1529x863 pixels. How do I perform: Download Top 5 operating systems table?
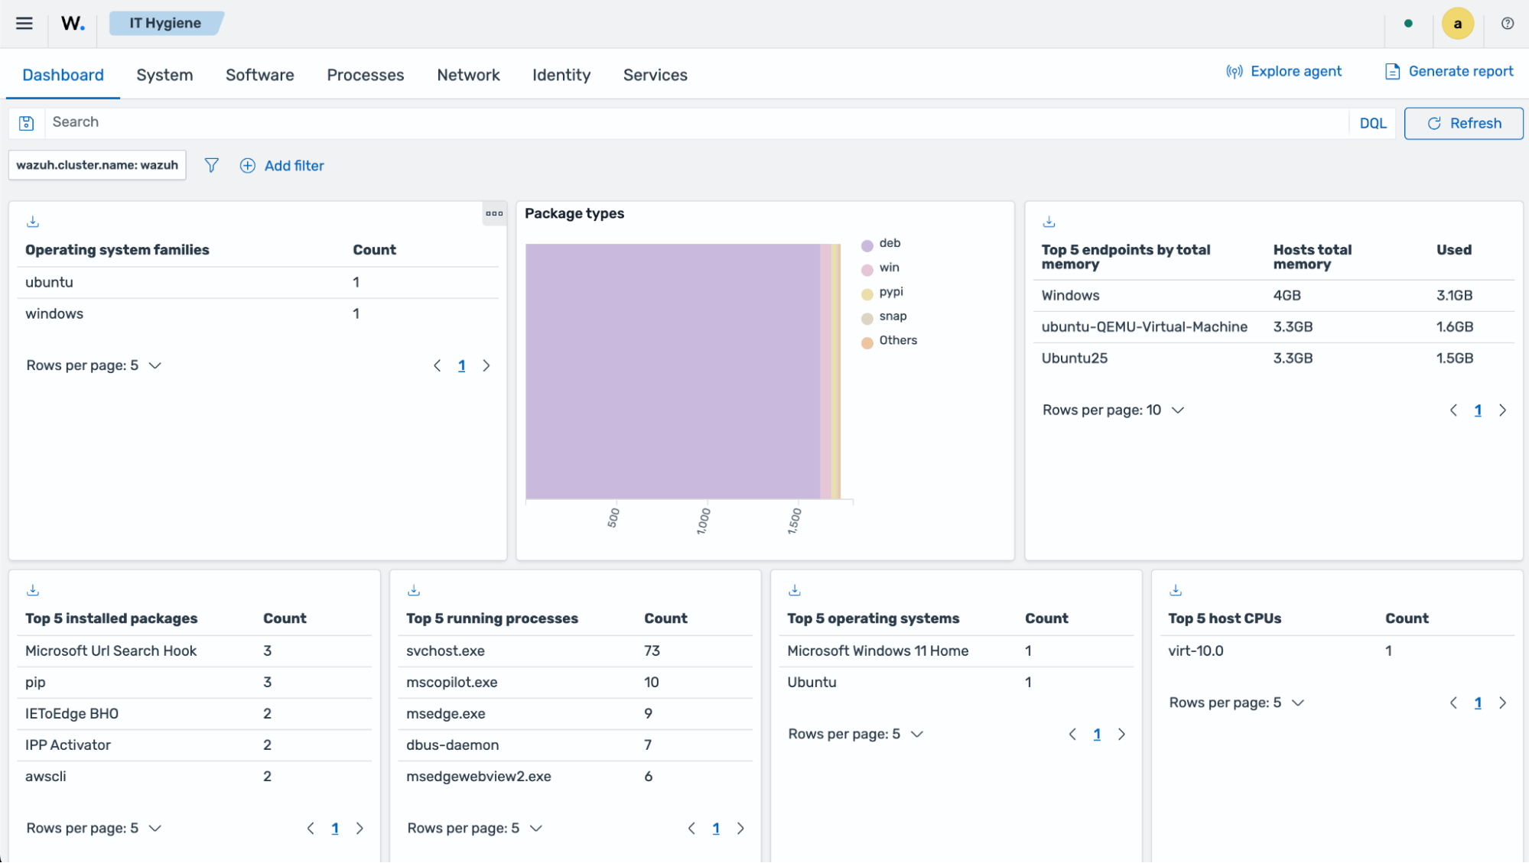pos(795,590)
